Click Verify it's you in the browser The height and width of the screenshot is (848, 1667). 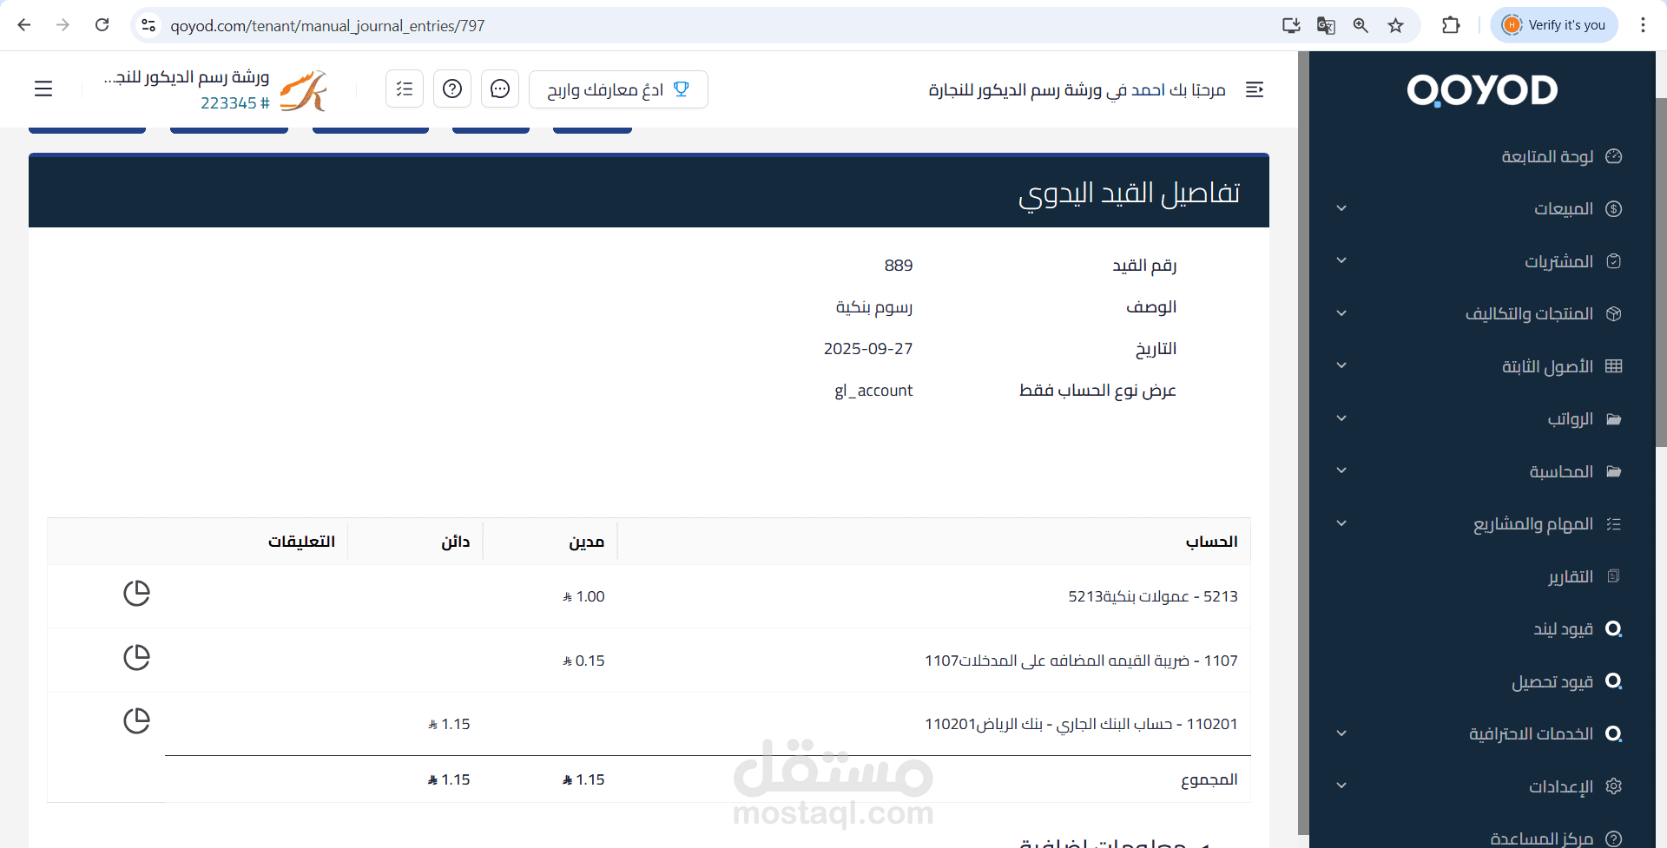1554,24
